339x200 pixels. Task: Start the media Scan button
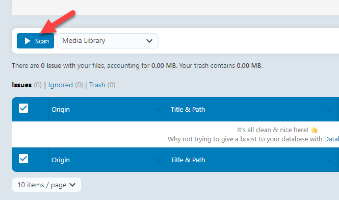tap(36, 41)
